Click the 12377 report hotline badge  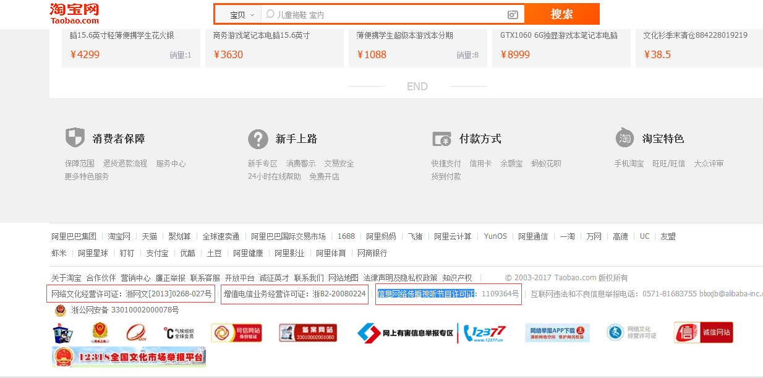click(485, 333)
